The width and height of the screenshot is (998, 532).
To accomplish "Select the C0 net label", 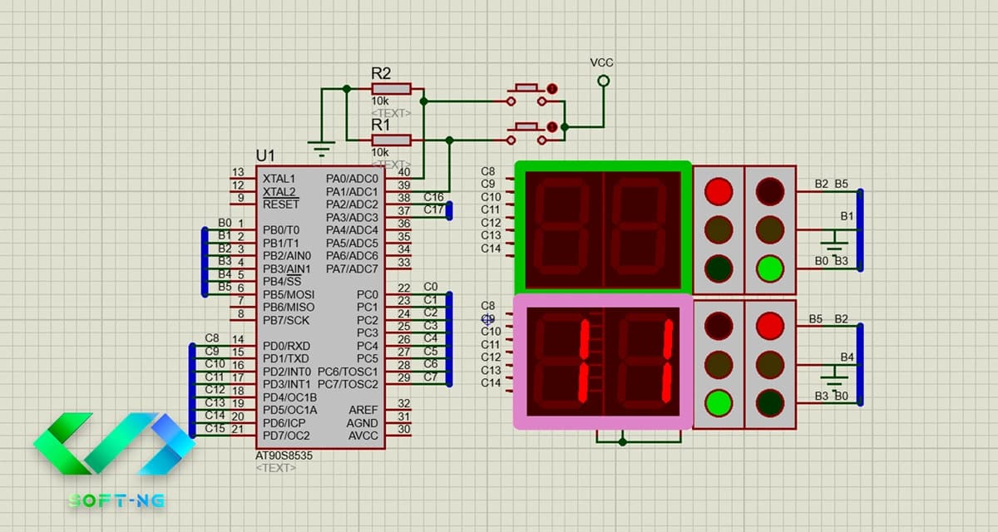I will (x=430, y=287).
